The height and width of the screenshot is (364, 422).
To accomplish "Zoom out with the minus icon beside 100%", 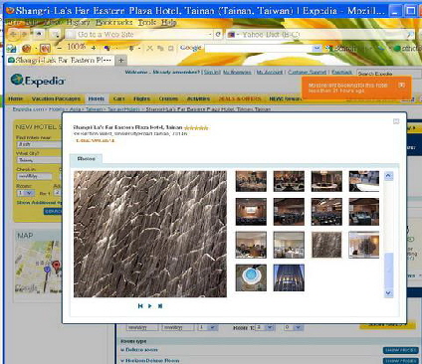I will pos(60,48).
